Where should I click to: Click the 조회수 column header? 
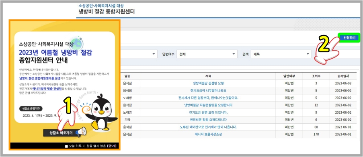click(316, 76)
